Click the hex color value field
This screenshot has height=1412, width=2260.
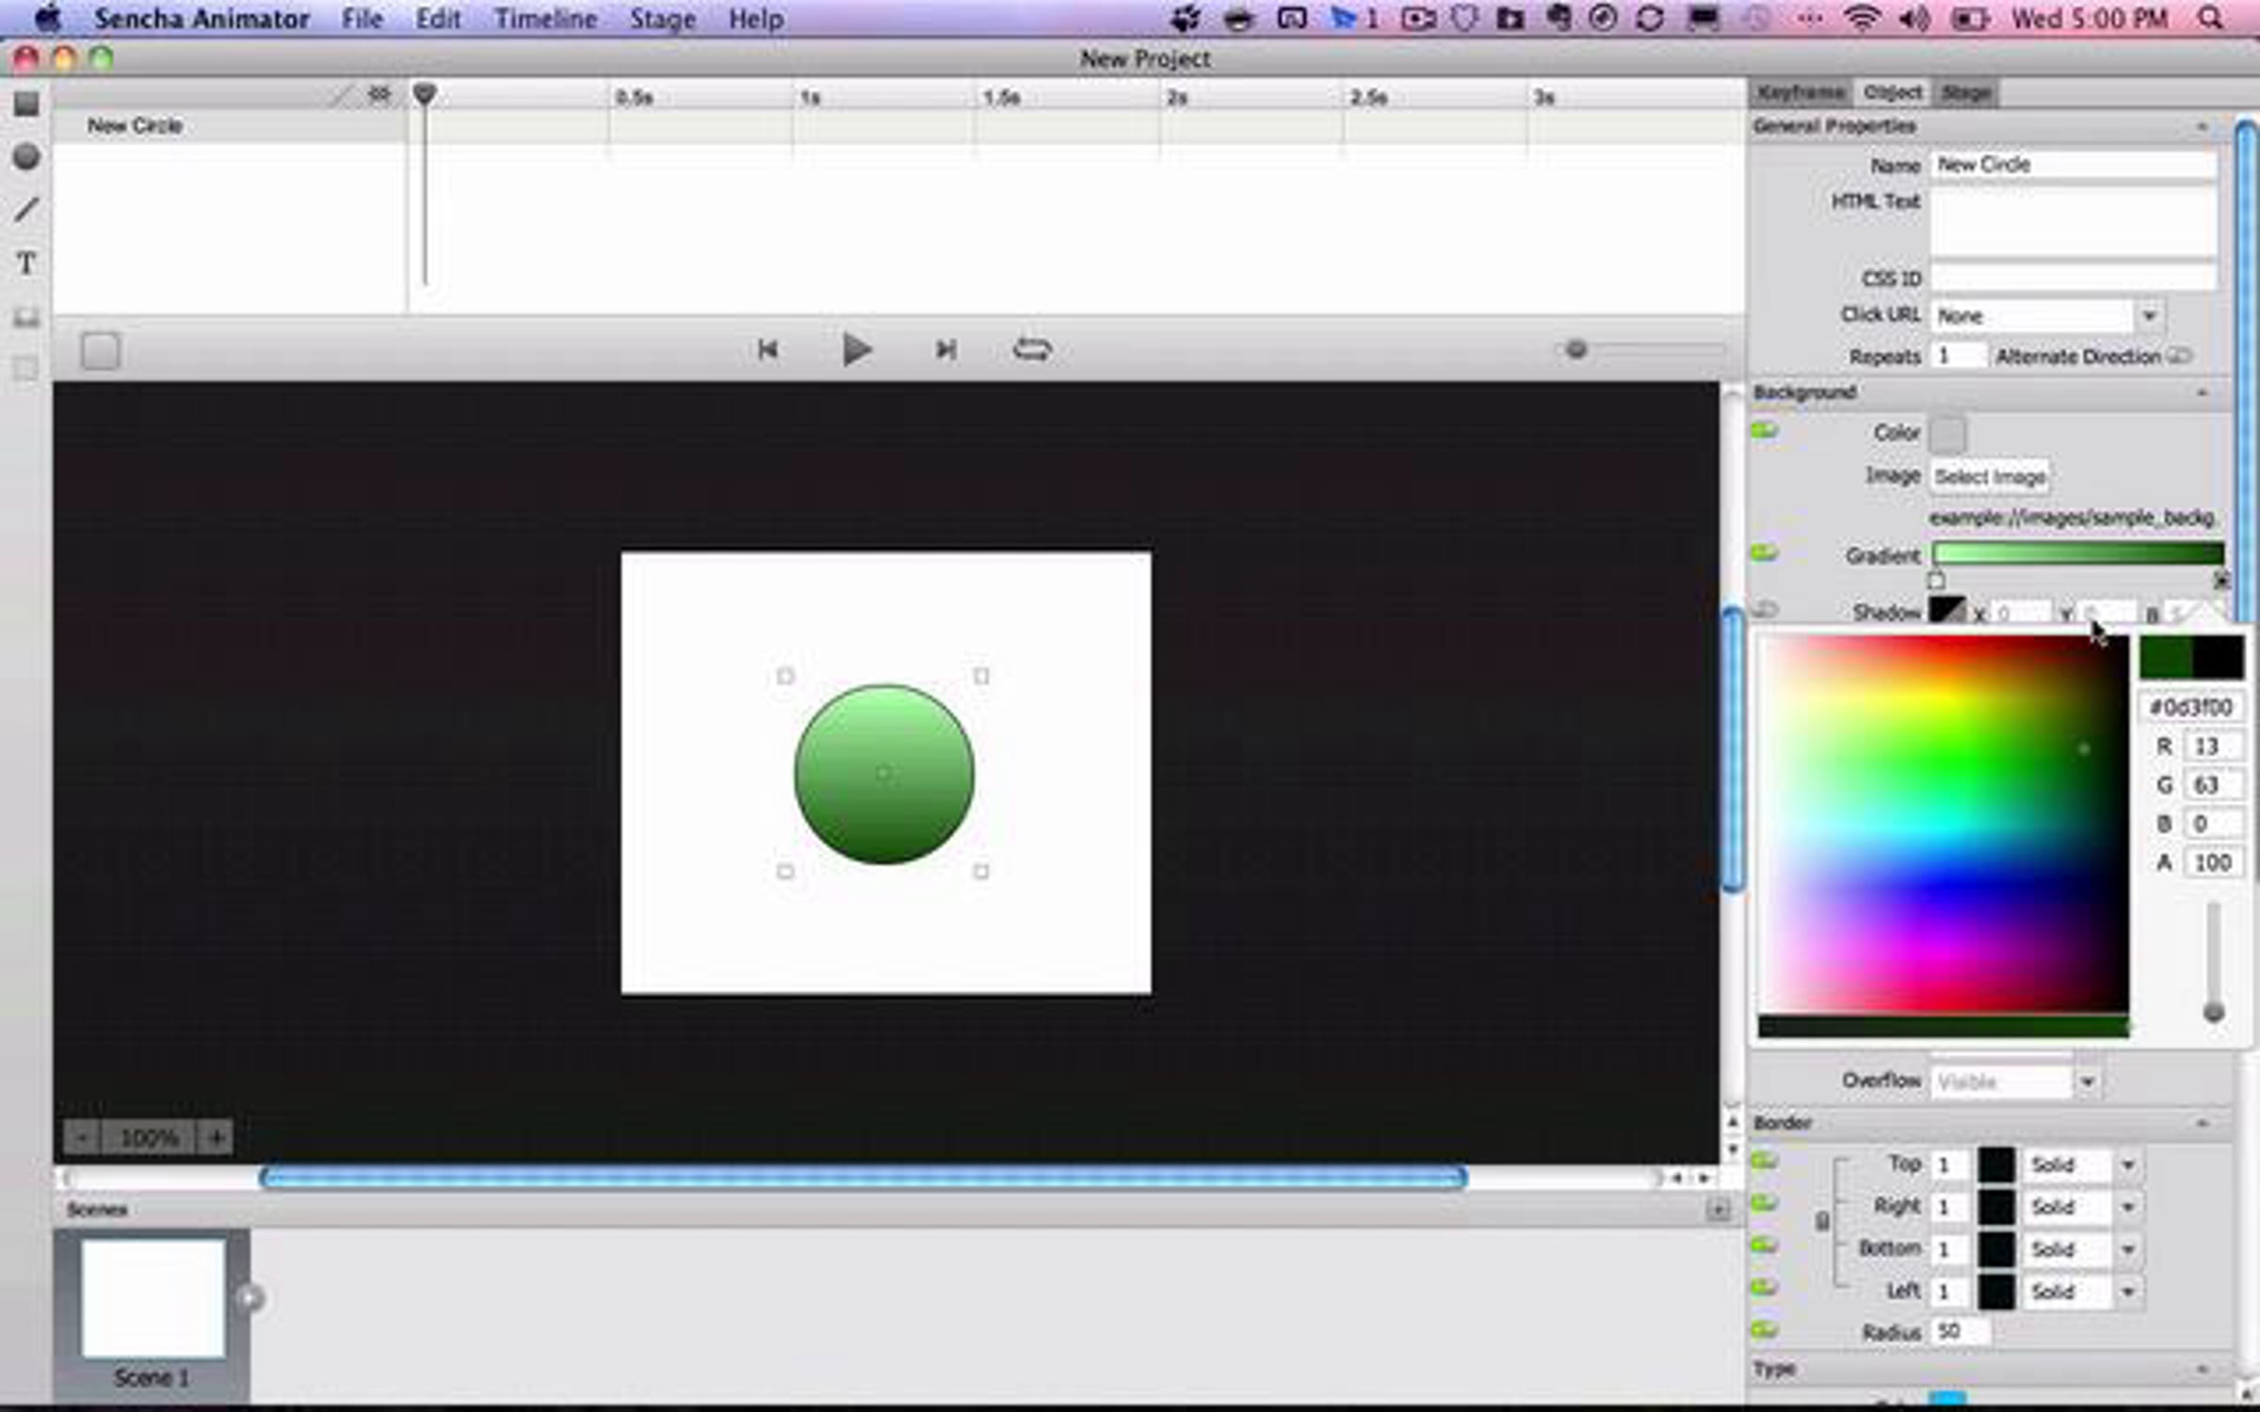point(2191,707)
